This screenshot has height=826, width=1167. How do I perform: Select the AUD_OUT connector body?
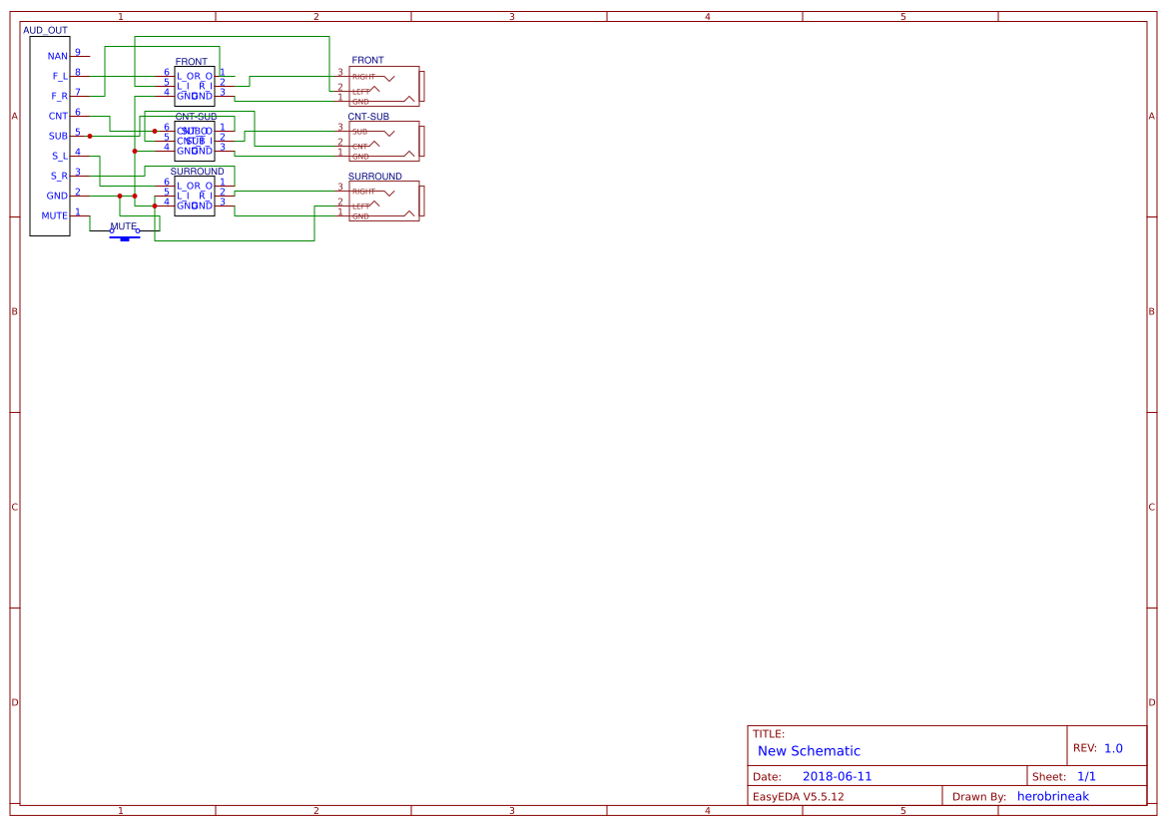point(50,136)
